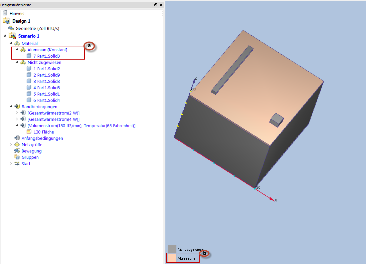The image size is (366, 264).
Task: Collapse the Nicht zugewiesen group
Action: click(x=17, y=62)
